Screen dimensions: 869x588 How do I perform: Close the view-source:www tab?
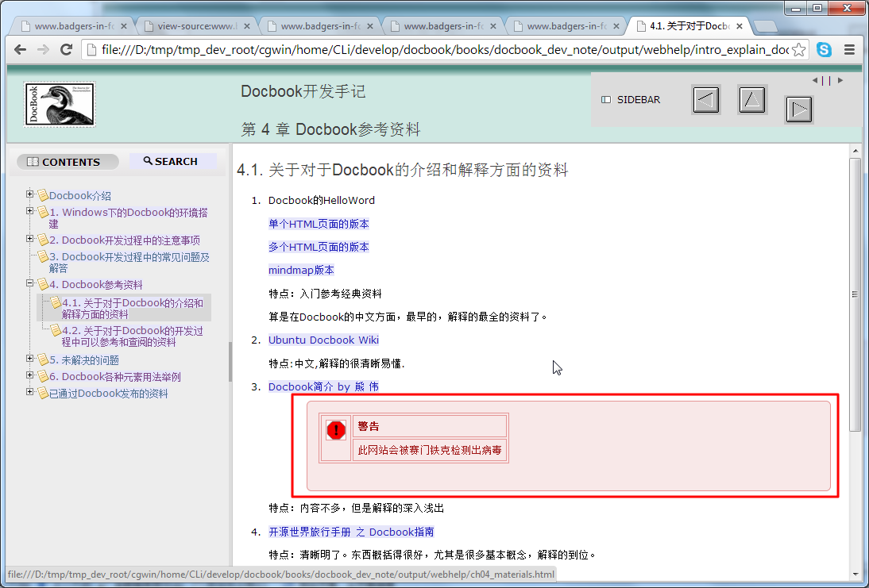coord(246,26)
